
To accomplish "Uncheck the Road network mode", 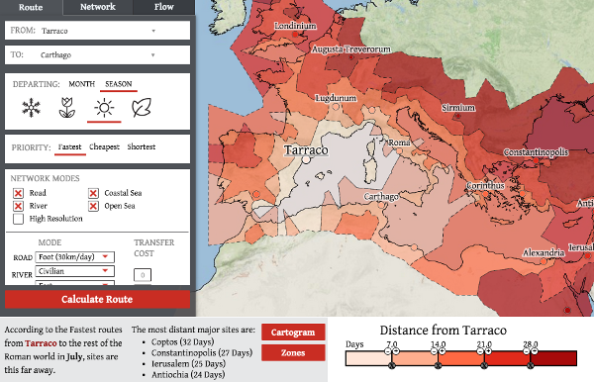I will tap(18, 193).
